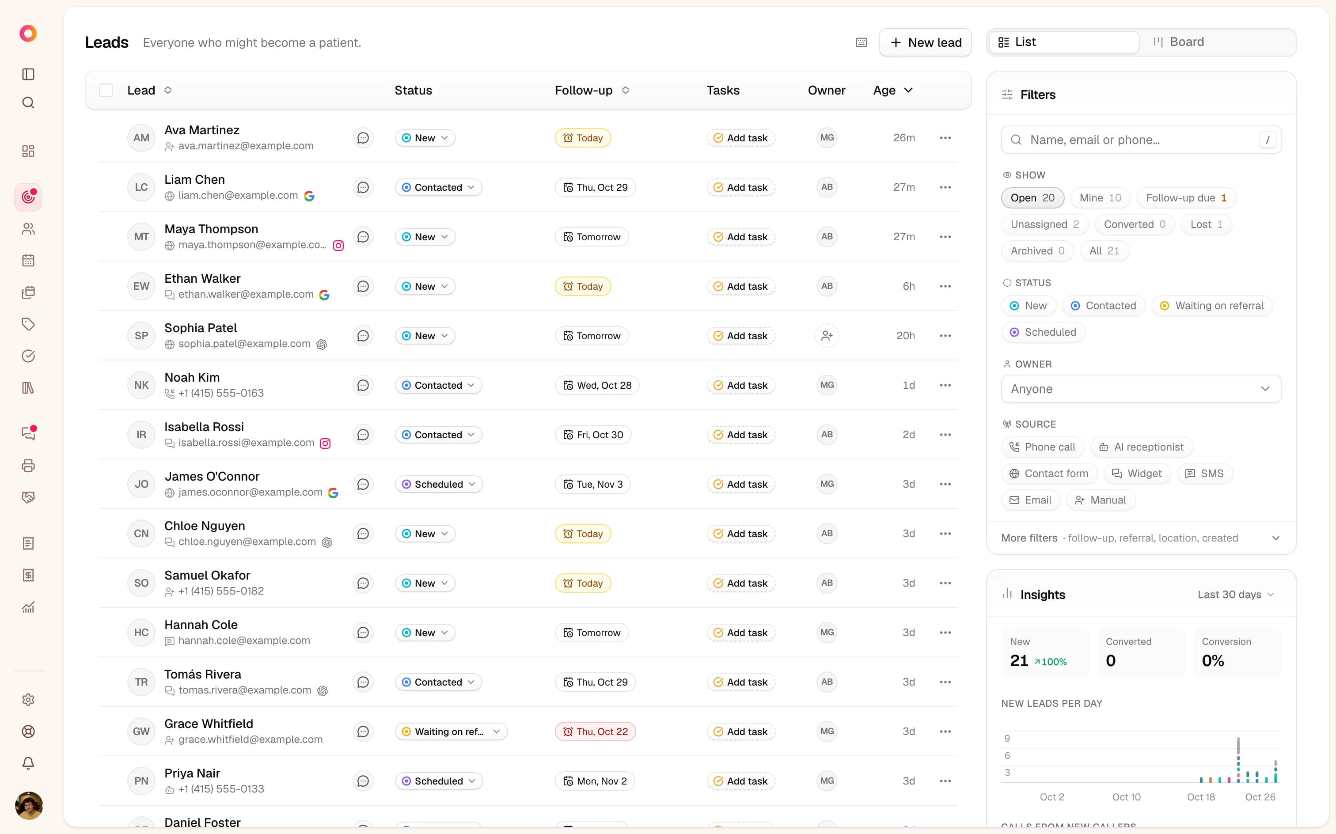Open the message icon for Noah Kim
The image size is (1336, 834).
(x=363, y=385)
